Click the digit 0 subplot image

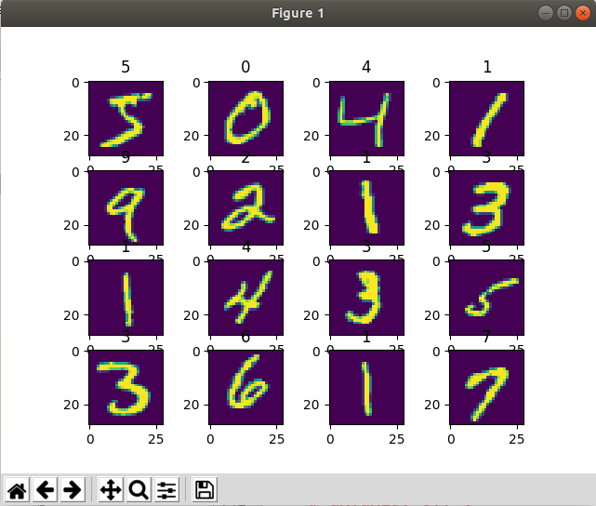(x=245, y=119)
